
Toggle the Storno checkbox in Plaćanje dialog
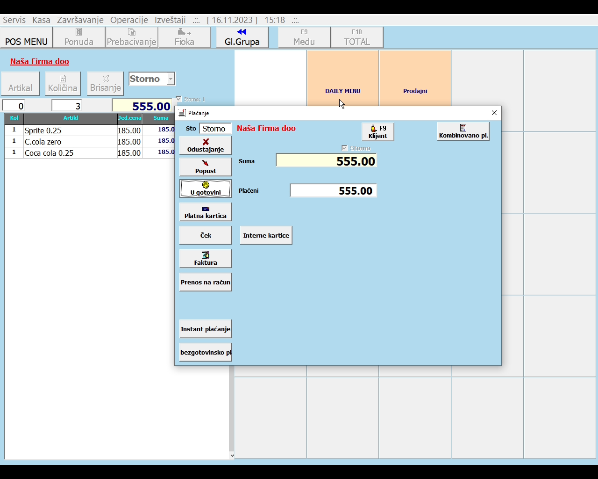pyautogui.click(x=345, y=148)
